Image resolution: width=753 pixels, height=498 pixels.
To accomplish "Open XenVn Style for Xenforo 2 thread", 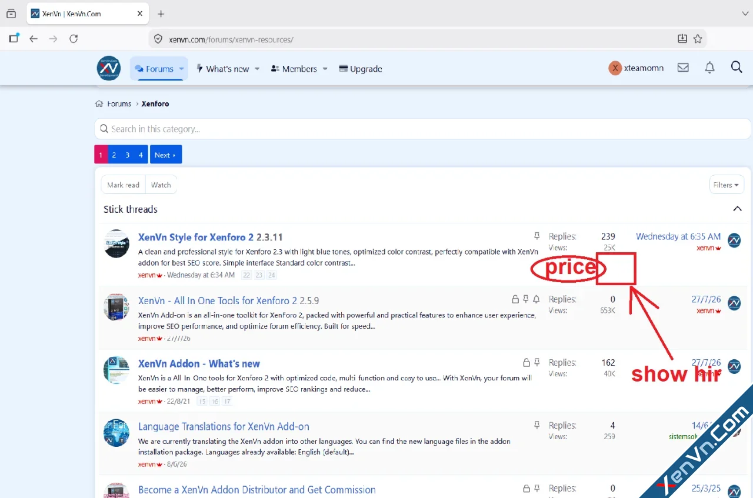I will coord(211,238).
